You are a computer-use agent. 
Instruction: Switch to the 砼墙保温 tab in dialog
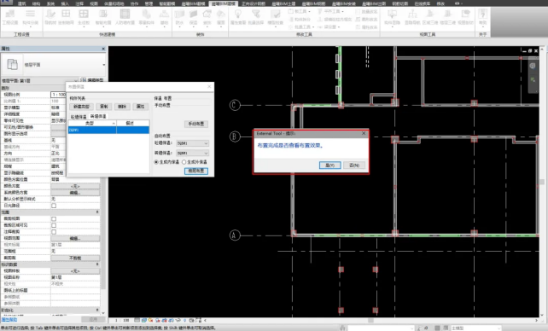79,117
